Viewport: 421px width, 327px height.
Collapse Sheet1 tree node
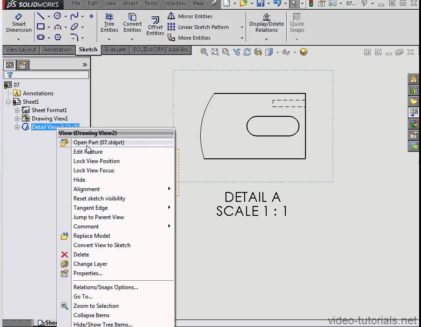8,102
